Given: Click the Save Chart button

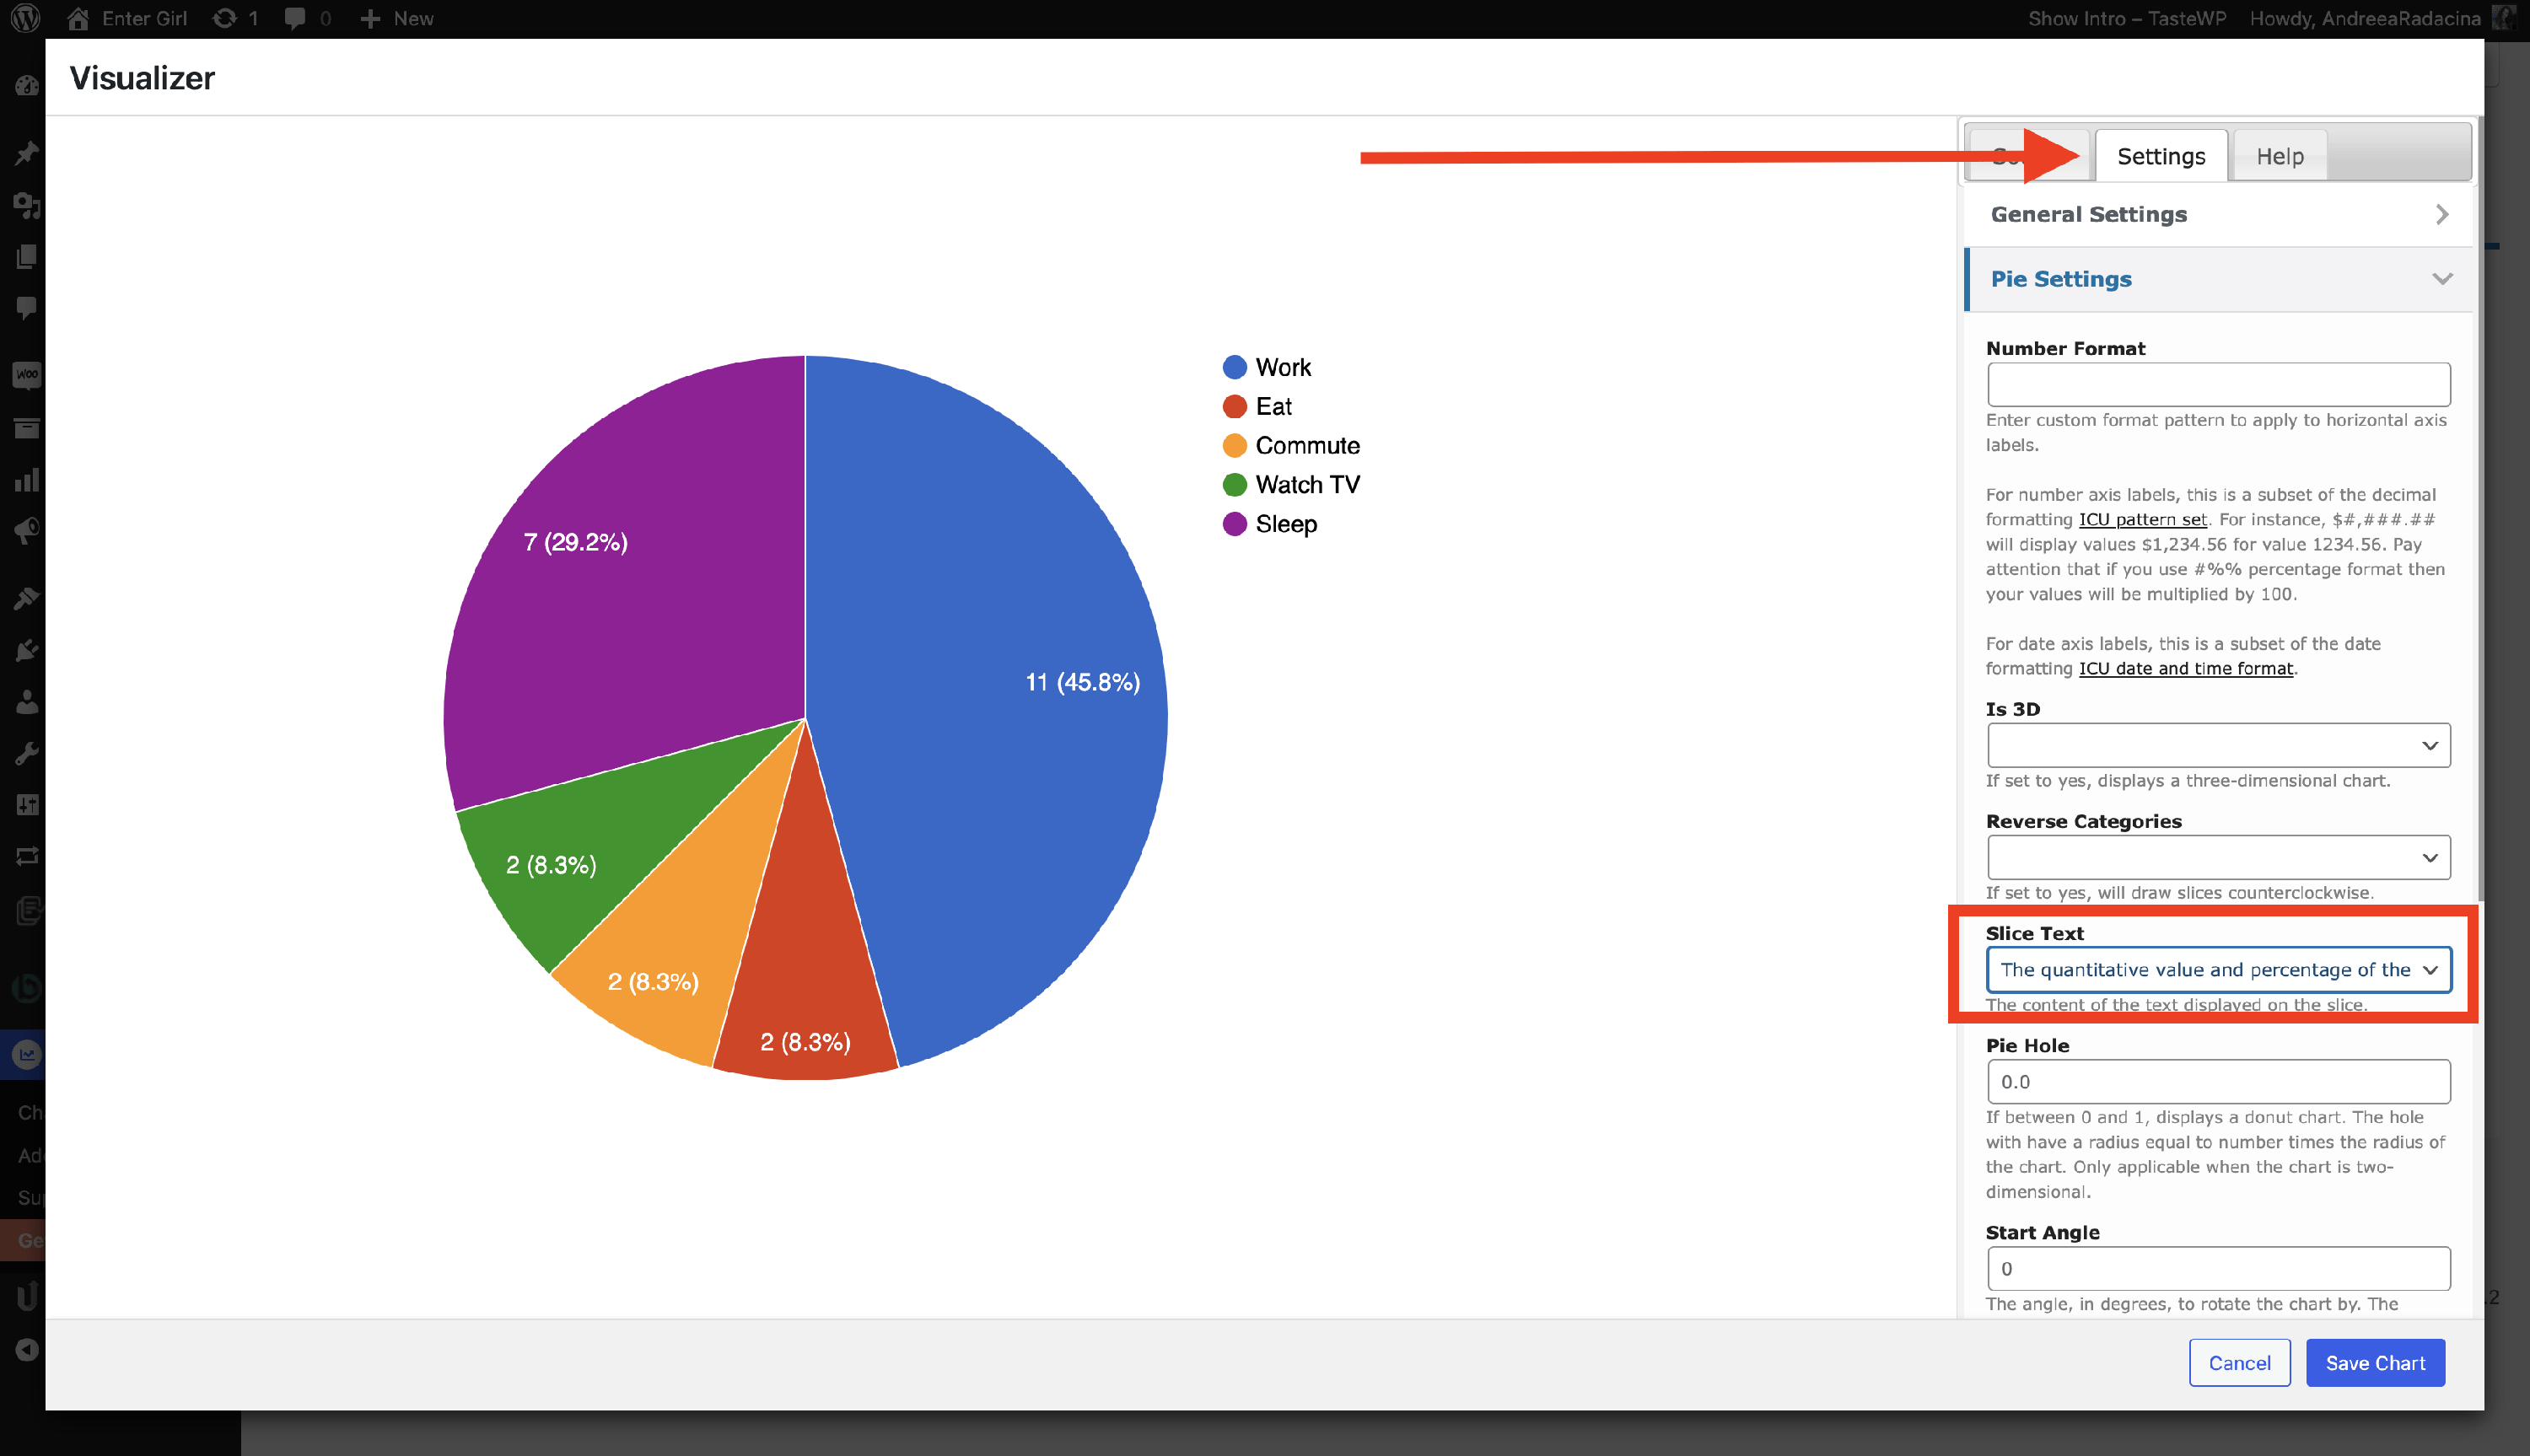Looking at the screenshot, I should (2374, 1363).
